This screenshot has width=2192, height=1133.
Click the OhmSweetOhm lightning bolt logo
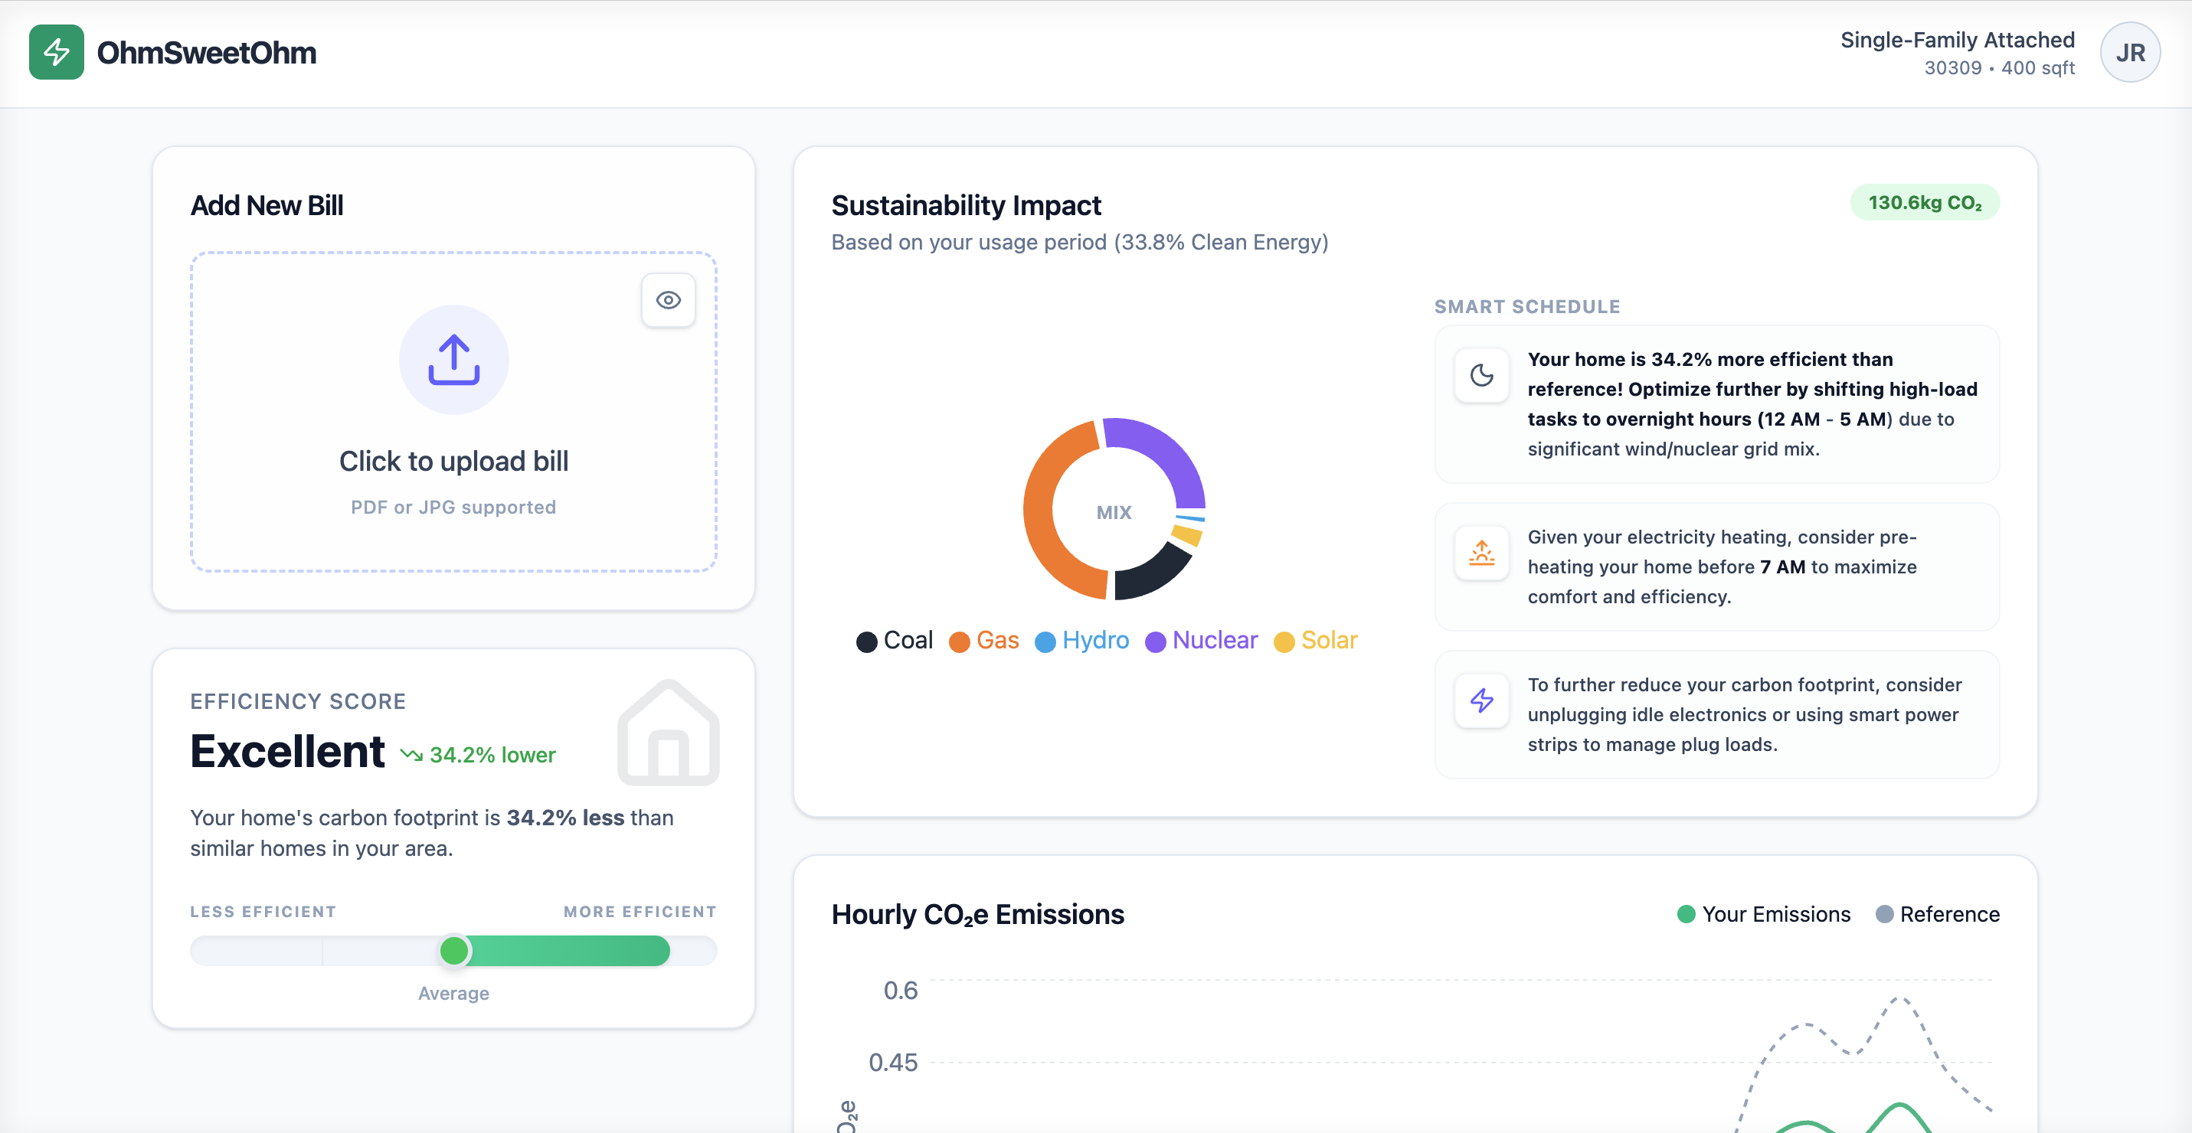click(56, 52)
